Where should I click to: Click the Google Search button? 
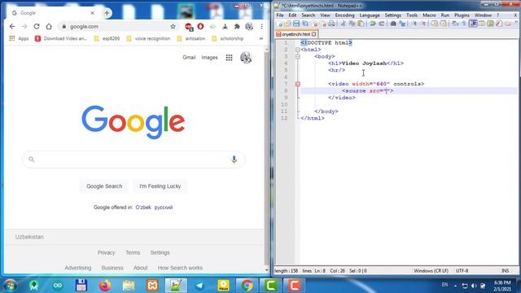[104, 186]
